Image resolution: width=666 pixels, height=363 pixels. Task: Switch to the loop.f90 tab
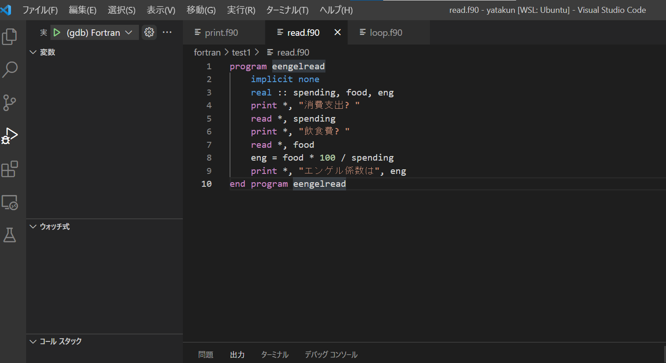coord(386,32)
